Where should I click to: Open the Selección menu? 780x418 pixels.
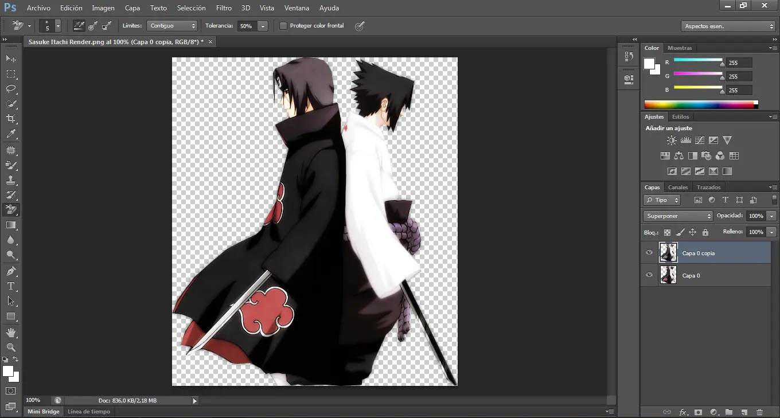coord(192,8)
